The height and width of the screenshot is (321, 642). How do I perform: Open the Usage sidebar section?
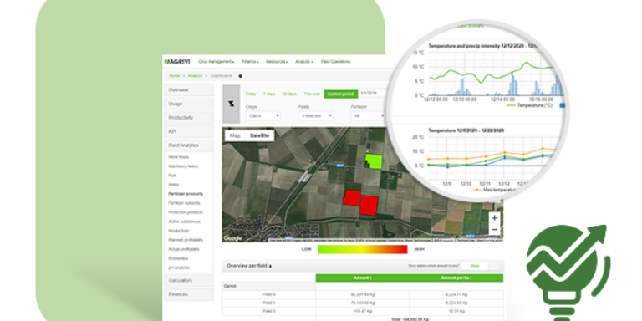(189, 104)
